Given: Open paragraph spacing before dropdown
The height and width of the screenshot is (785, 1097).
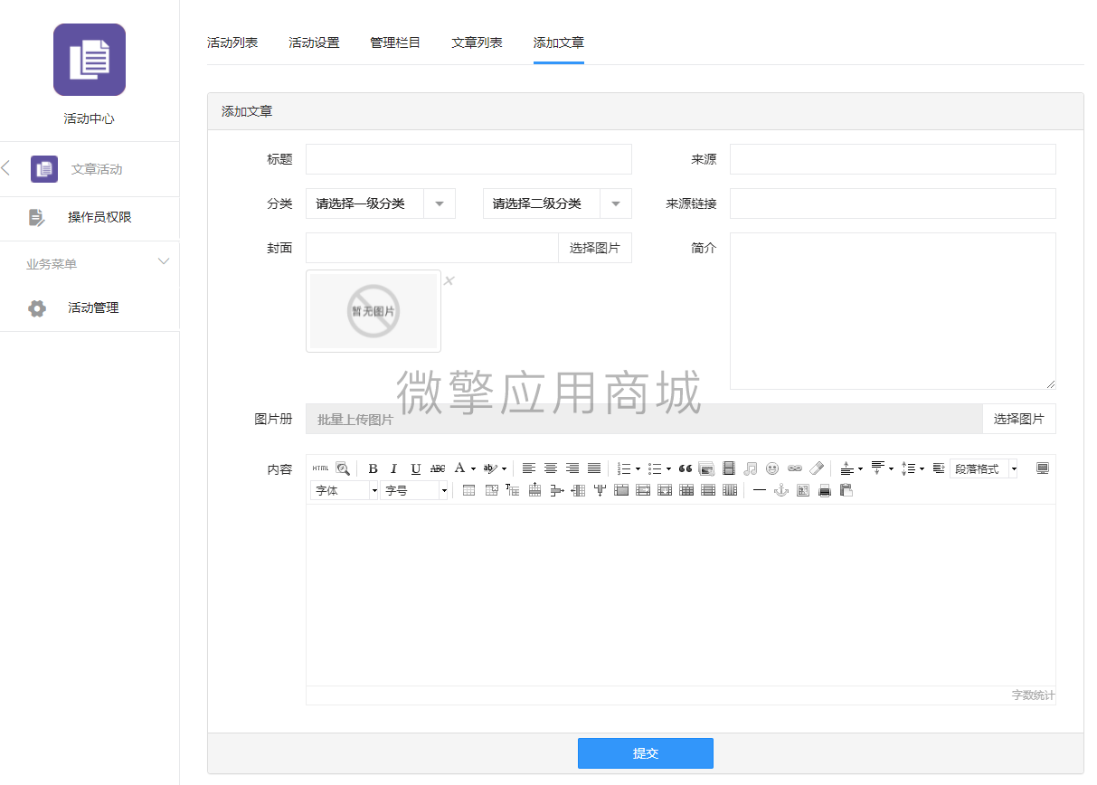Looking at the screenshot, I should coord(860,468).
